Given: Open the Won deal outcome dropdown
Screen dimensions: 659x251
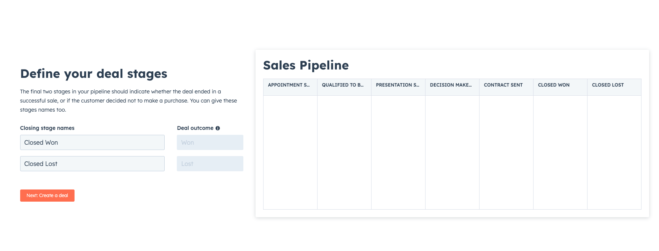Looking at the screenshot, I should 210,142.
